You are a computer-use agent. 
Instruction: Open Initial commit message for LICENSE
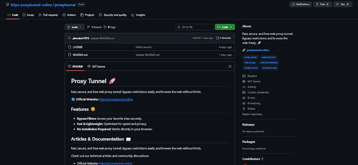click(x=143, y=47)
